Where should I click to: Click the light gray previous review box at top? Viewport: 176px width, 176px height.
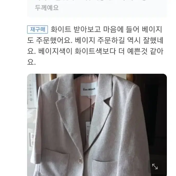pos(97,8)
